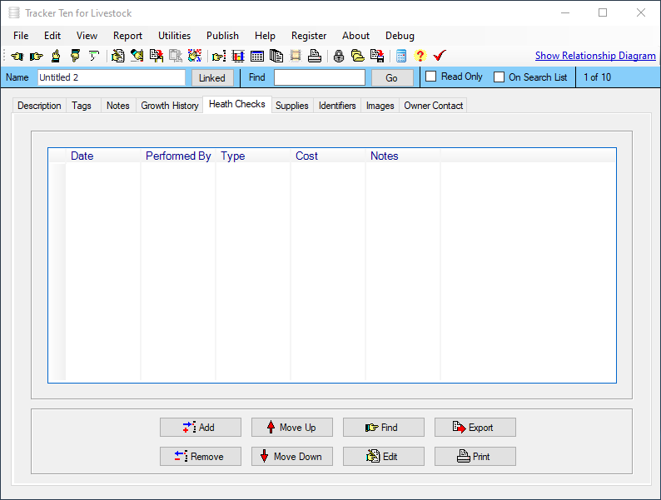Click the red check mark toolbar icon
The height and width of the screenshot is (500, 661).
[x=440, y=56]
